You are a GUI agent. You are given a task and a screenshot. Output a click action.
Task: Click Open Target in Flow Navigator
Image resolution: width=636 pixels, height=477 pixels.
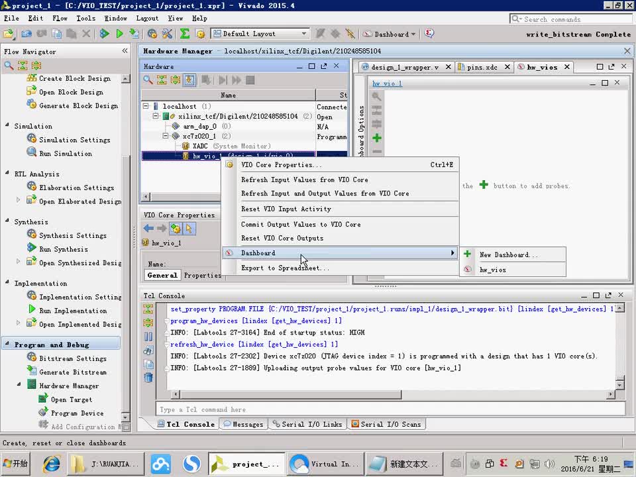pyautogui.click(x=72, y=399)
